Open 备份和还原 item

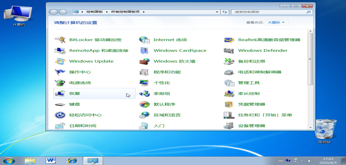[x=251, y=61]
